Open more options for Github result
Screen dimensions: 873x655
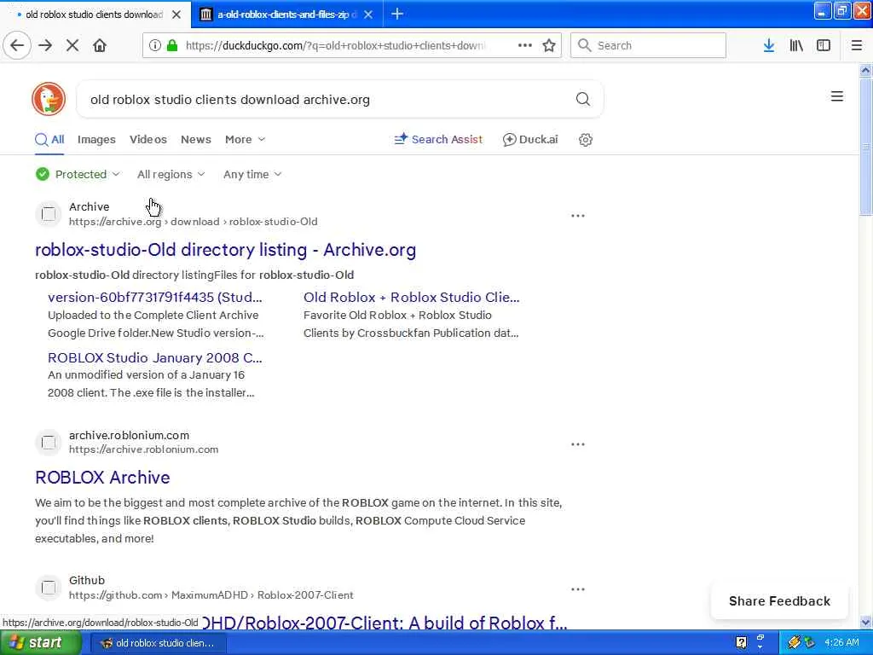[578, 589]
